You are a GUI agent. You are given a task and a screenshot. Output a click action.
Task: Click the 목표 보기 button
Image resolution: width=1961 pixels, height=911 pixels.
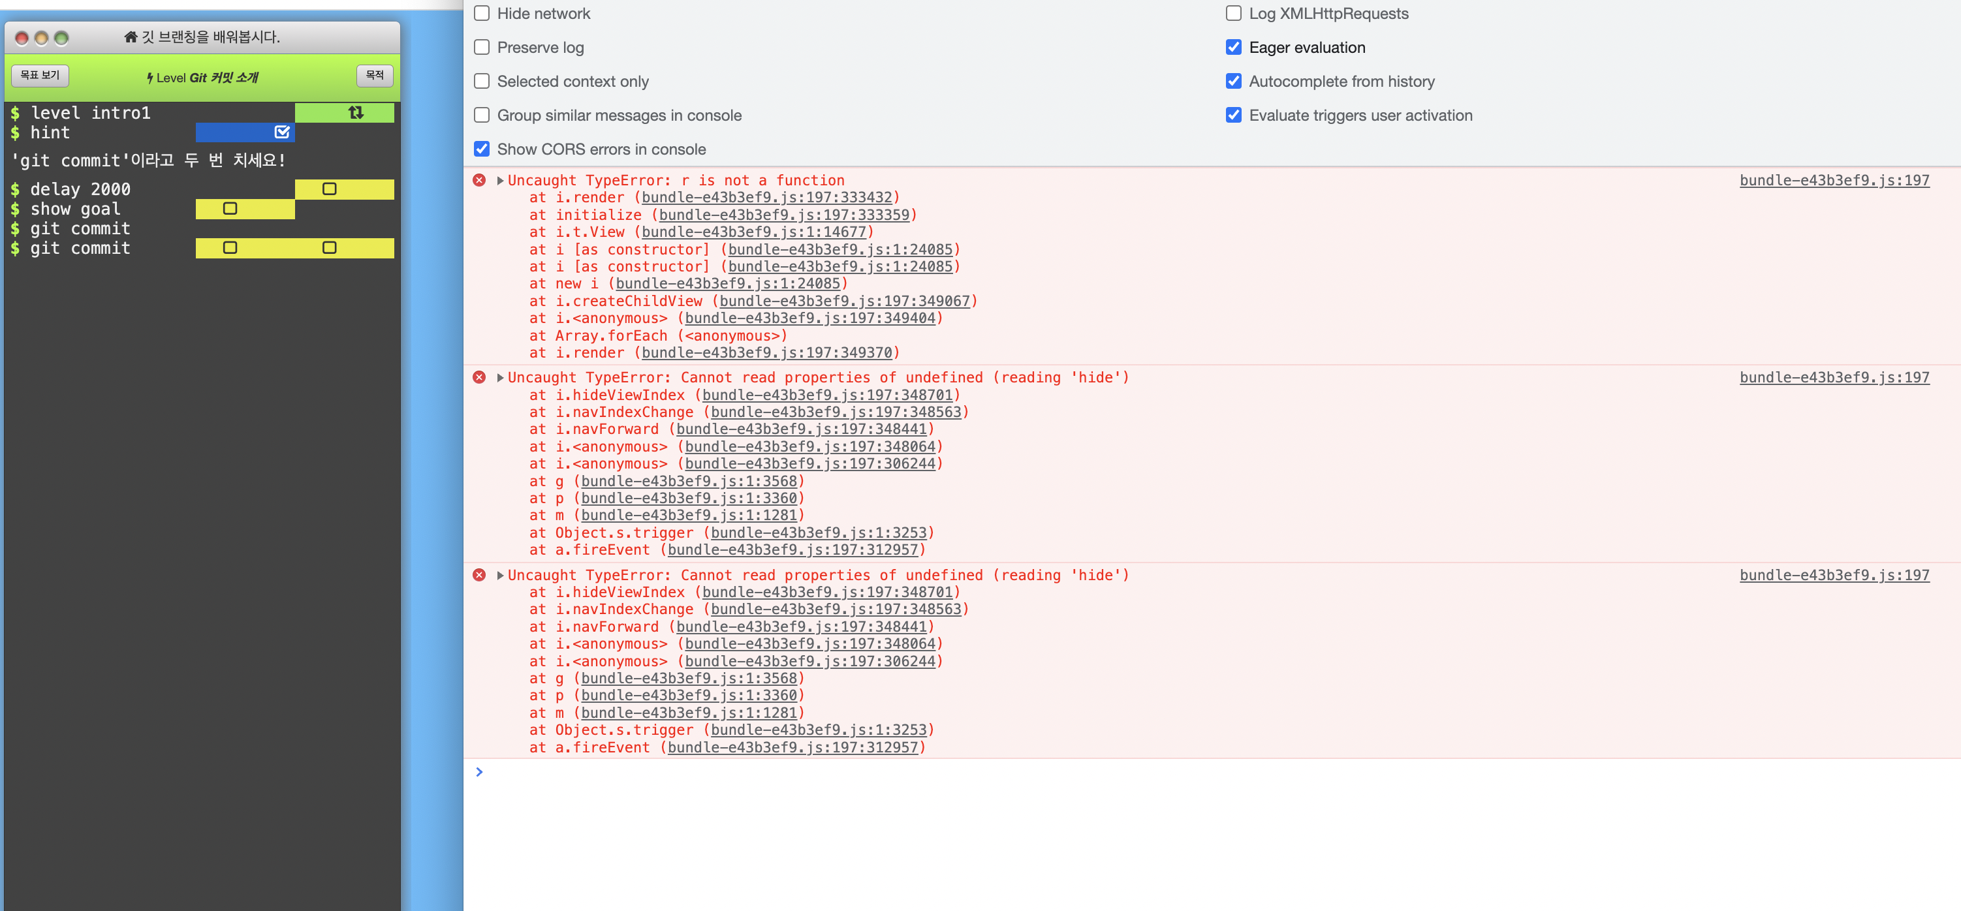tap(40, 76)
